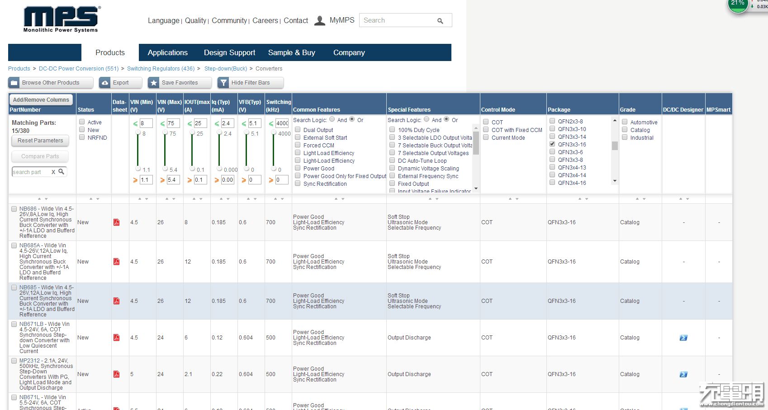Screen dimensions: 768x410
Task: Select the External Frequency Sync checkbox
Action: click(x=392, y=176)
